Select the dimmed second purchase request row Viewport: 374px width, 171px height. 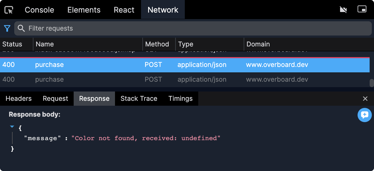164,79
